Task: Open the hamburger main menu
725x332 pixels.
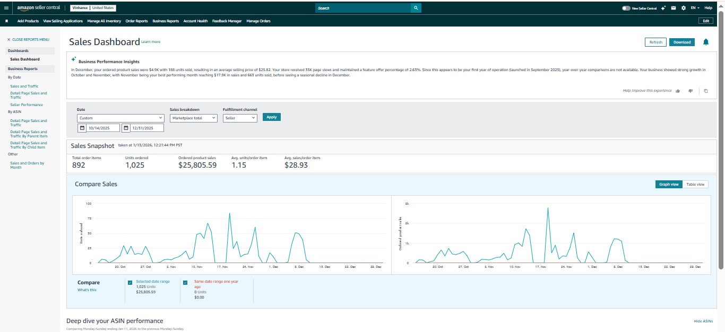Action: [x=6, y=8]
